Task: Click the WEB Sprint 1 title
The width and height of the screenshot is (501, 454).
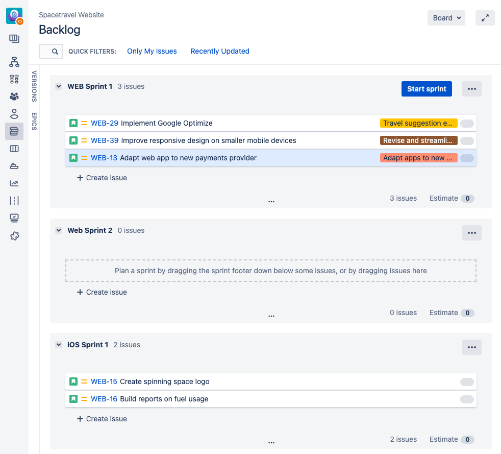Action: [x=90, y=86]
